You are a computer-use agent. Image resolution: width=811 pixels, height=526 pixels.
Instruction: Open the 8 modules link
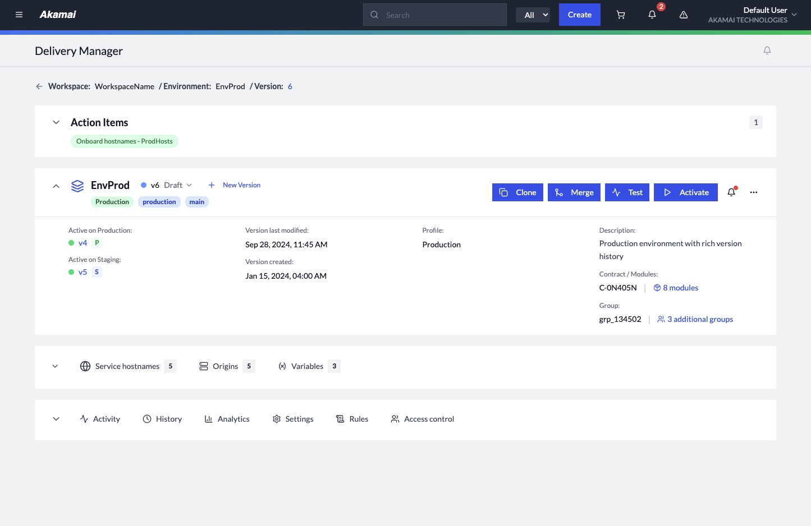(x=676, y=288)
